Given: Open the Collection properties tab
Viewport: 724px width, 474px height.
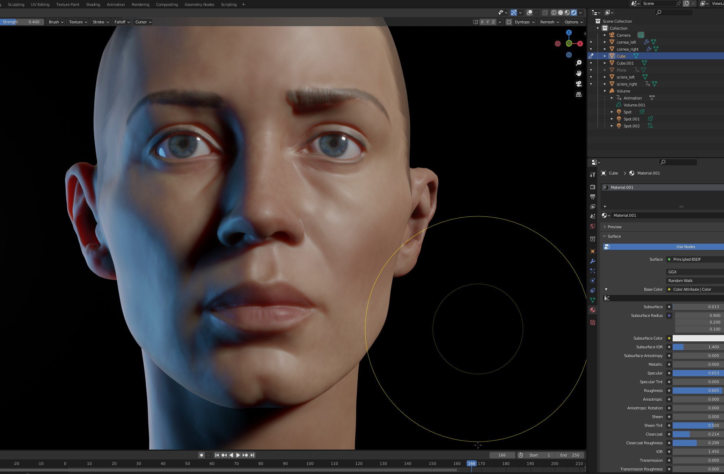Looking at the screenshot, I should click(x=592, y=239).
